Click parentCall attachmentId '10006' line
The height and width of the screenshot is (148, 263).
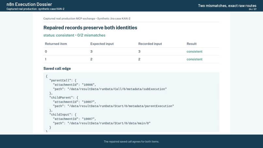74,85
